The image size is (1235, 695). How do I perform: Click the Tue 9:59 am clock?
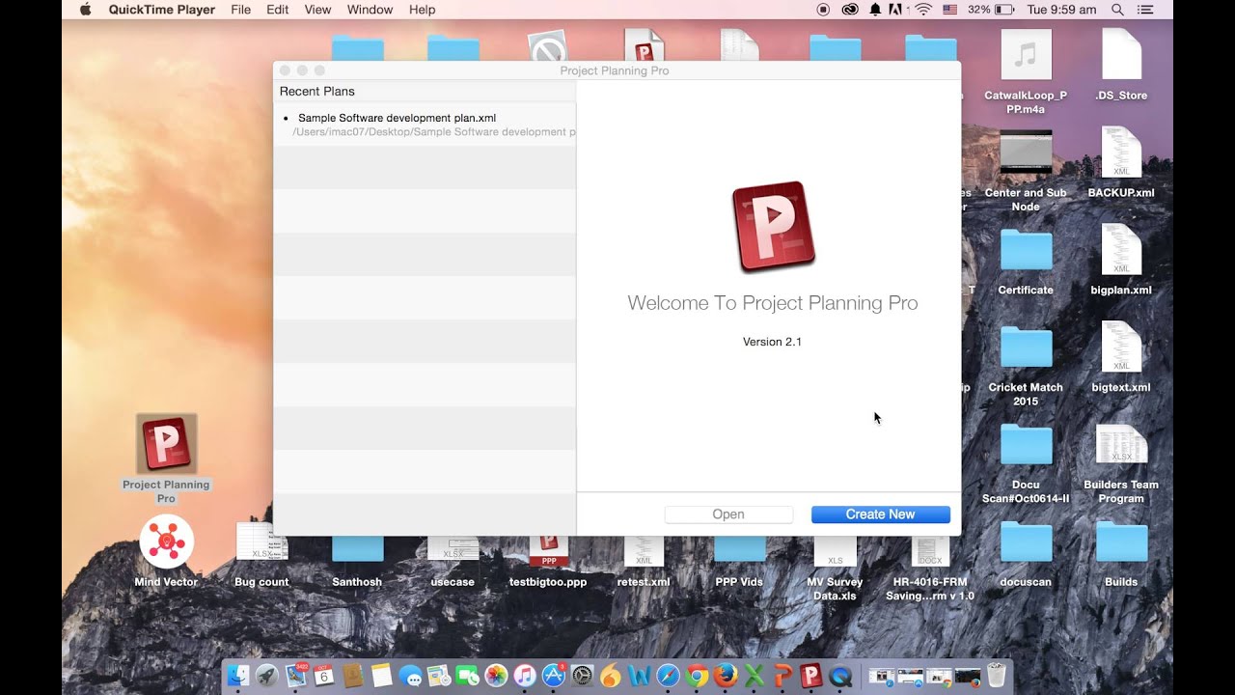coord(1061,10)
